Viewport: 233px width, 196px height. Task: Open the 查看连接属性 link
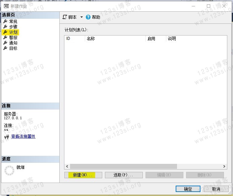[23, 136]
